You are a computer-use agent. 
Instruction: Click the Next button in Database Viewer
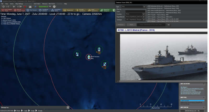(x=131, y=25)
